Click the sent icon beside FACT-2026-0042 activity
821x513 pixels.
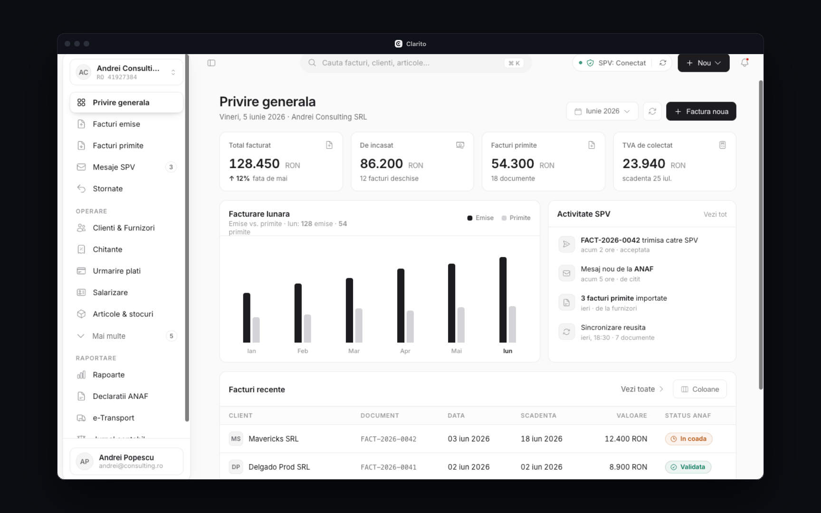(566, 244)
